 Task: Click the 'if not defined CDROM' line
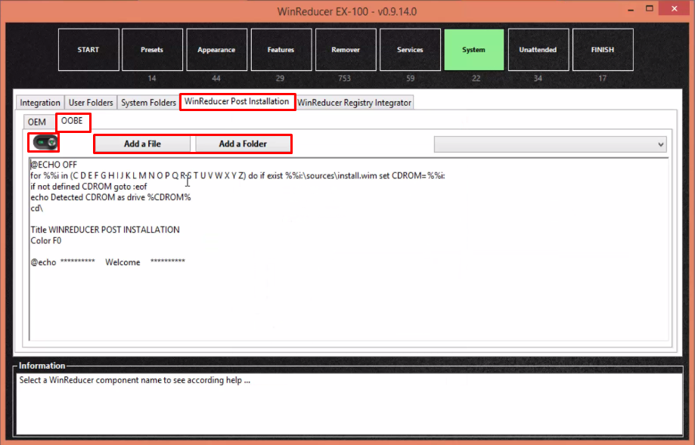point(88,187)
